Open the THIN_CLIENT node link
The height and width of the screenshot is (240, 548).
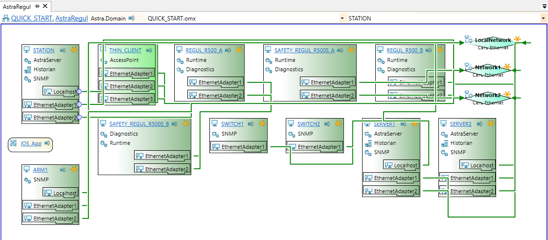[x=125, y=50]
